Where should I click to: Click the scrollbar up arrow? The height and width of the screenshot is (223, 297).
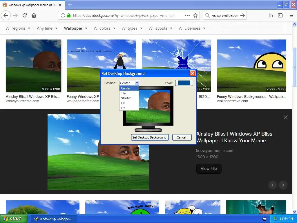(x=294, y=24)
